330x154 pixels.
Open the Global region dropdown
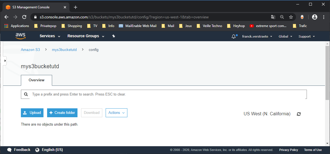click(285, 36)
